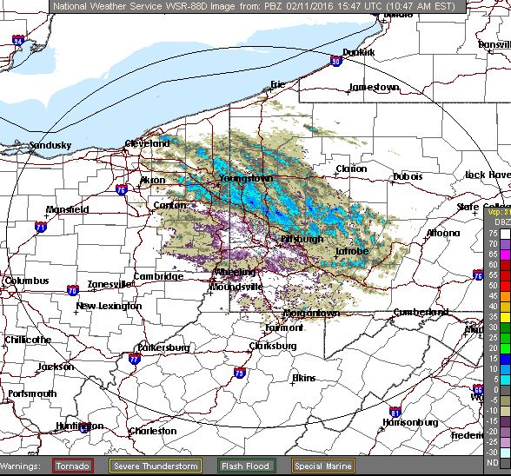Click the Interstate 90 shield near Dunkirk
The width and height of the screenshot is (511, 476).
336,61
